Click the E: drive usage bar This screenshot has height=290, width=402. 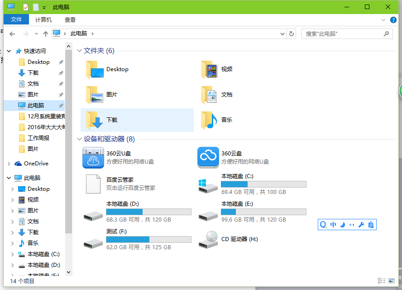pyautogui.click(x=263, y=212)
